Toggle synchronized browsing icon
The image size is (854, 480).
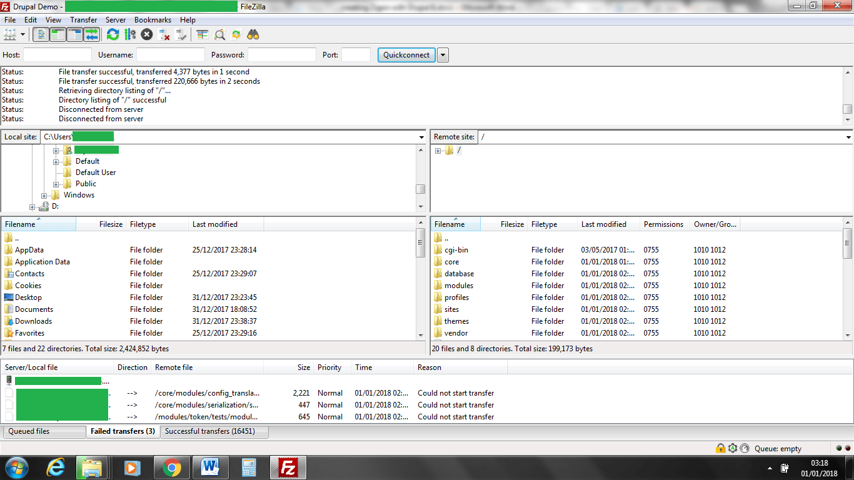click(x=236, y=34)
